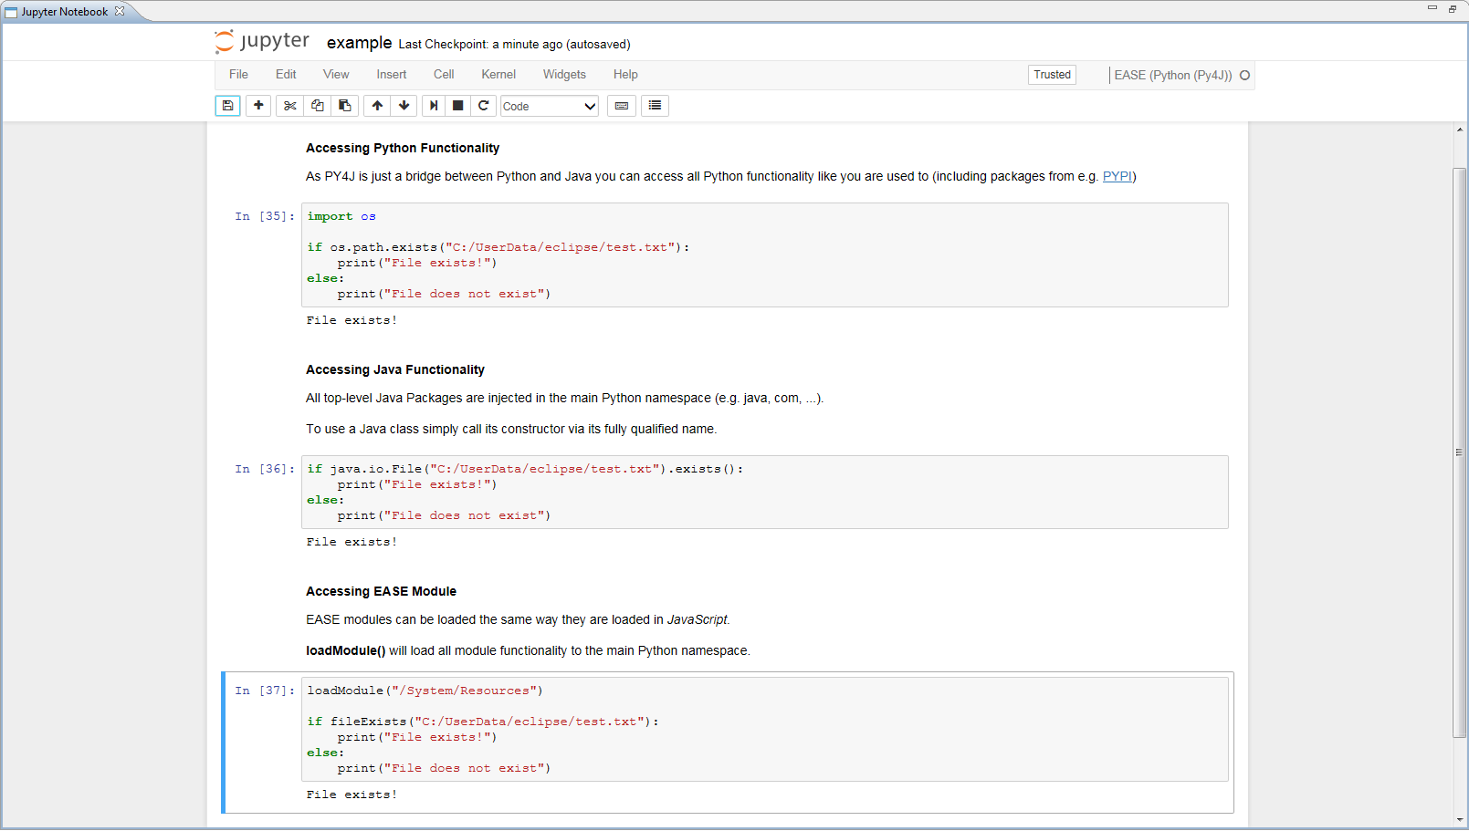Image resolution: width=1469 pixels, height=831 pixels.
Task: Click the scrollbar down arrow
Action: coord(1459,819)
